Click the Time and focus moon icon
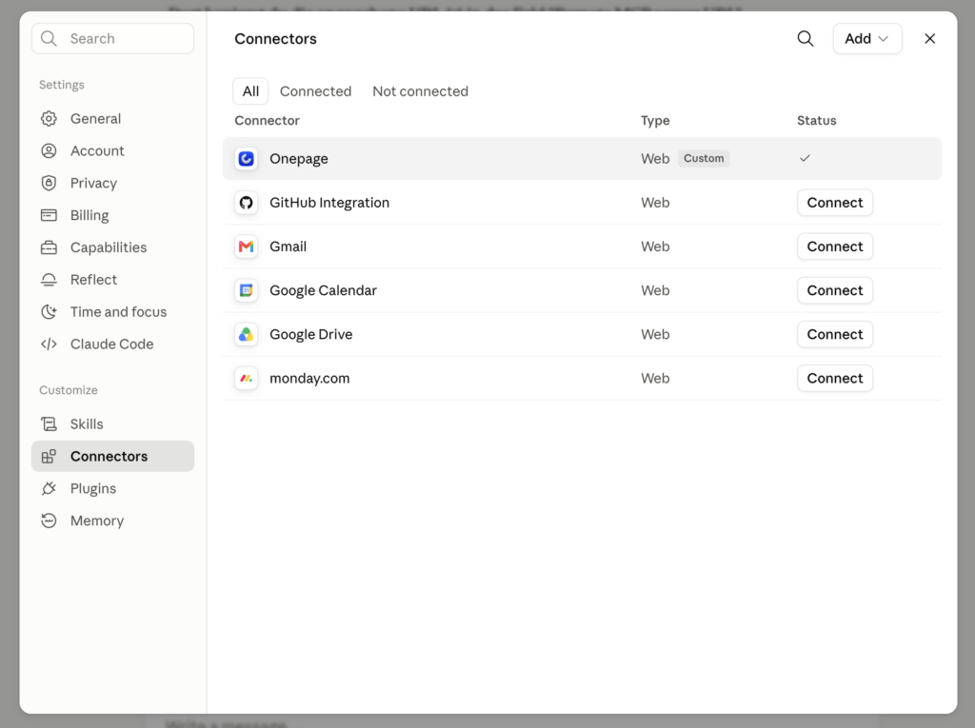The width and height of the screenshot is (975, 728). (49, 311)
